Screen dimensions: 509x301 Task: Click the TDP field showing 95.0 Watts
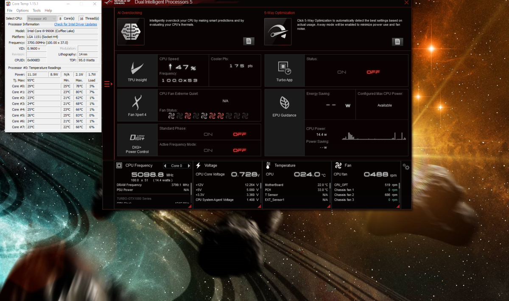click(88, 60)
